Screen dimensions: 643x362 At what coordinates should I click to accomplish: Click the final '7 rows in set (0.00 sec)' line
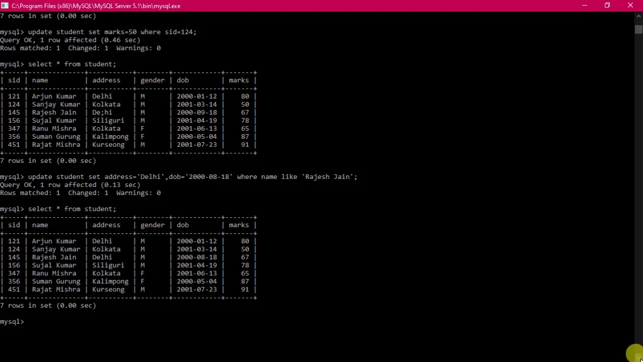pos(48,306)
